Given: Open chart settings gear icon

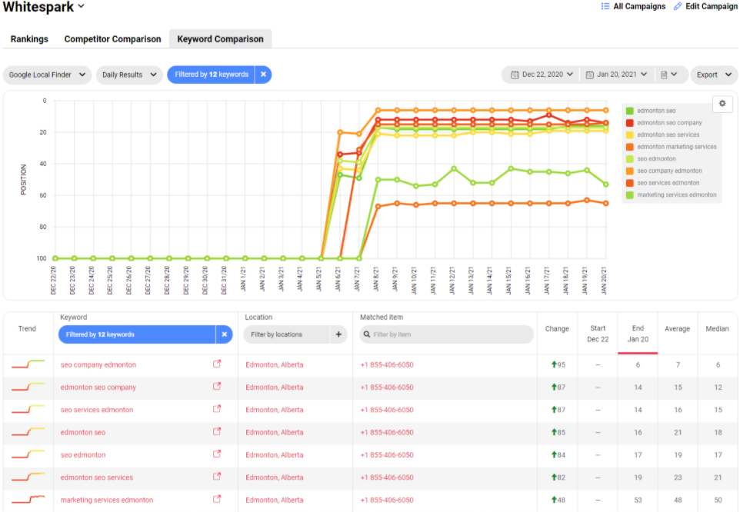Looking at the screenshot, I should click(722, 104).
